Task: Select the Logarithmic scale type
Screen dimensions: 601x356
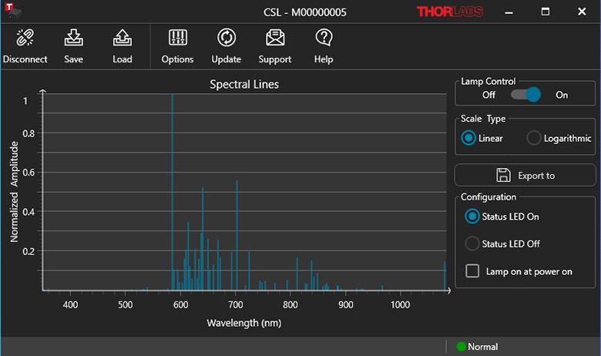Action: point(534,138)
